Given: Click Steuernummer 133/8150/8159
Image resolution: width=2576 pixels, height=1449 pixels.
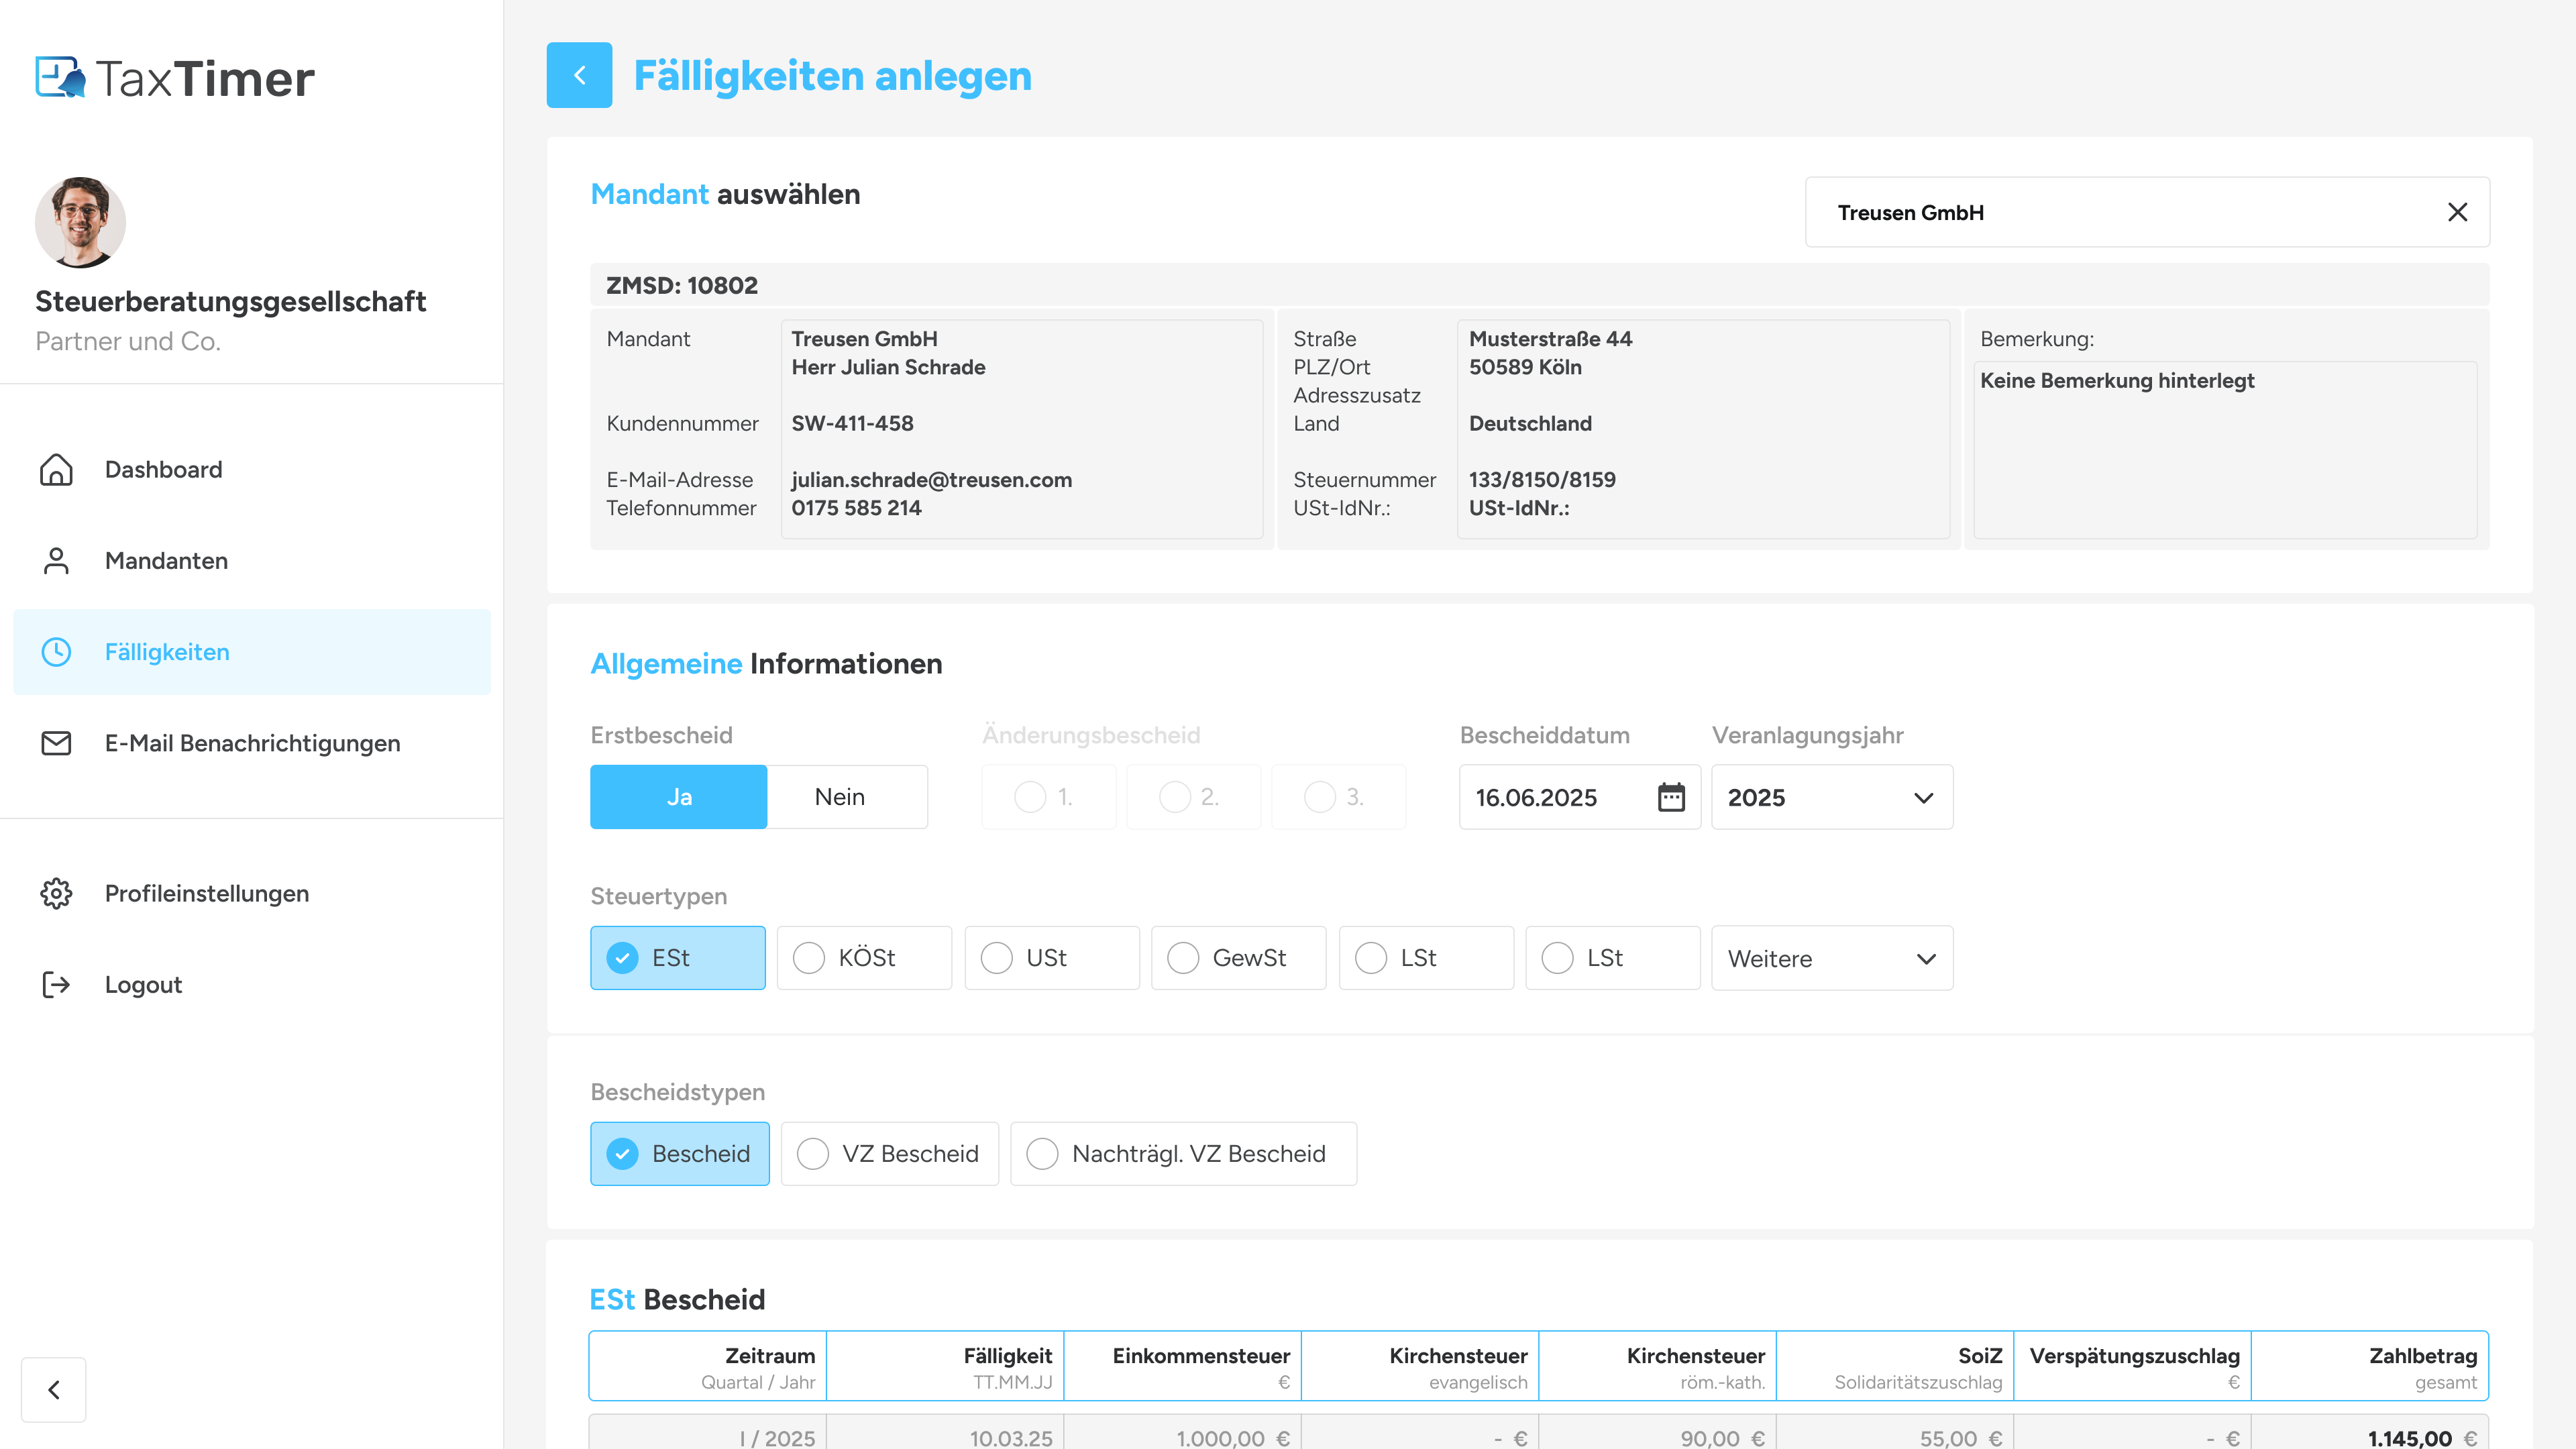Looking at the screenshot, I should (x=1542, y=479).
